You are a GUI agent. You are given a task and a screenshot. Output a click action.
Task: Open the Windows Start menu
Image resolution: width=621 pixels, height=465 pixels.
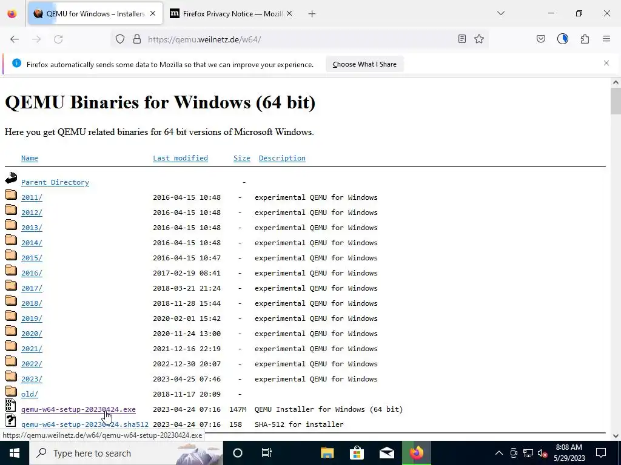click(15, 453)
